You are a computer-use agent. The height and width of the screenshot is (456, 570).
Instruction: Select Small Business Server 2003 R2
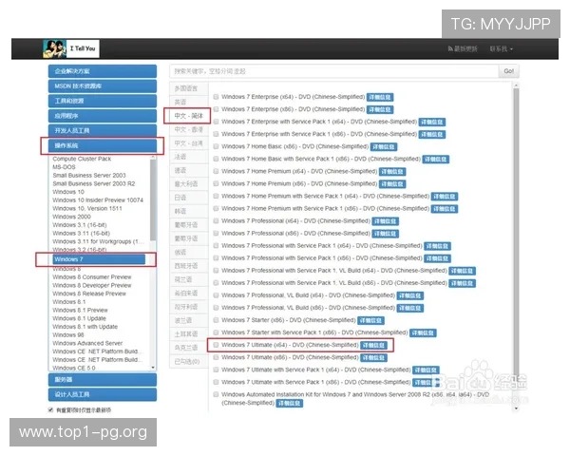94,183
